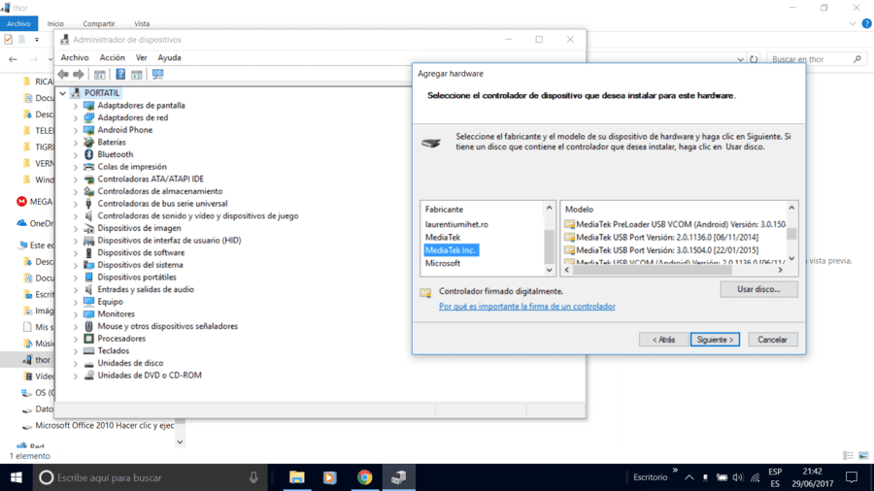Viewport: 874px width, 491px height.
Task: Click the MEGA icon in Explorer sidebar
Action: (21, 202)
